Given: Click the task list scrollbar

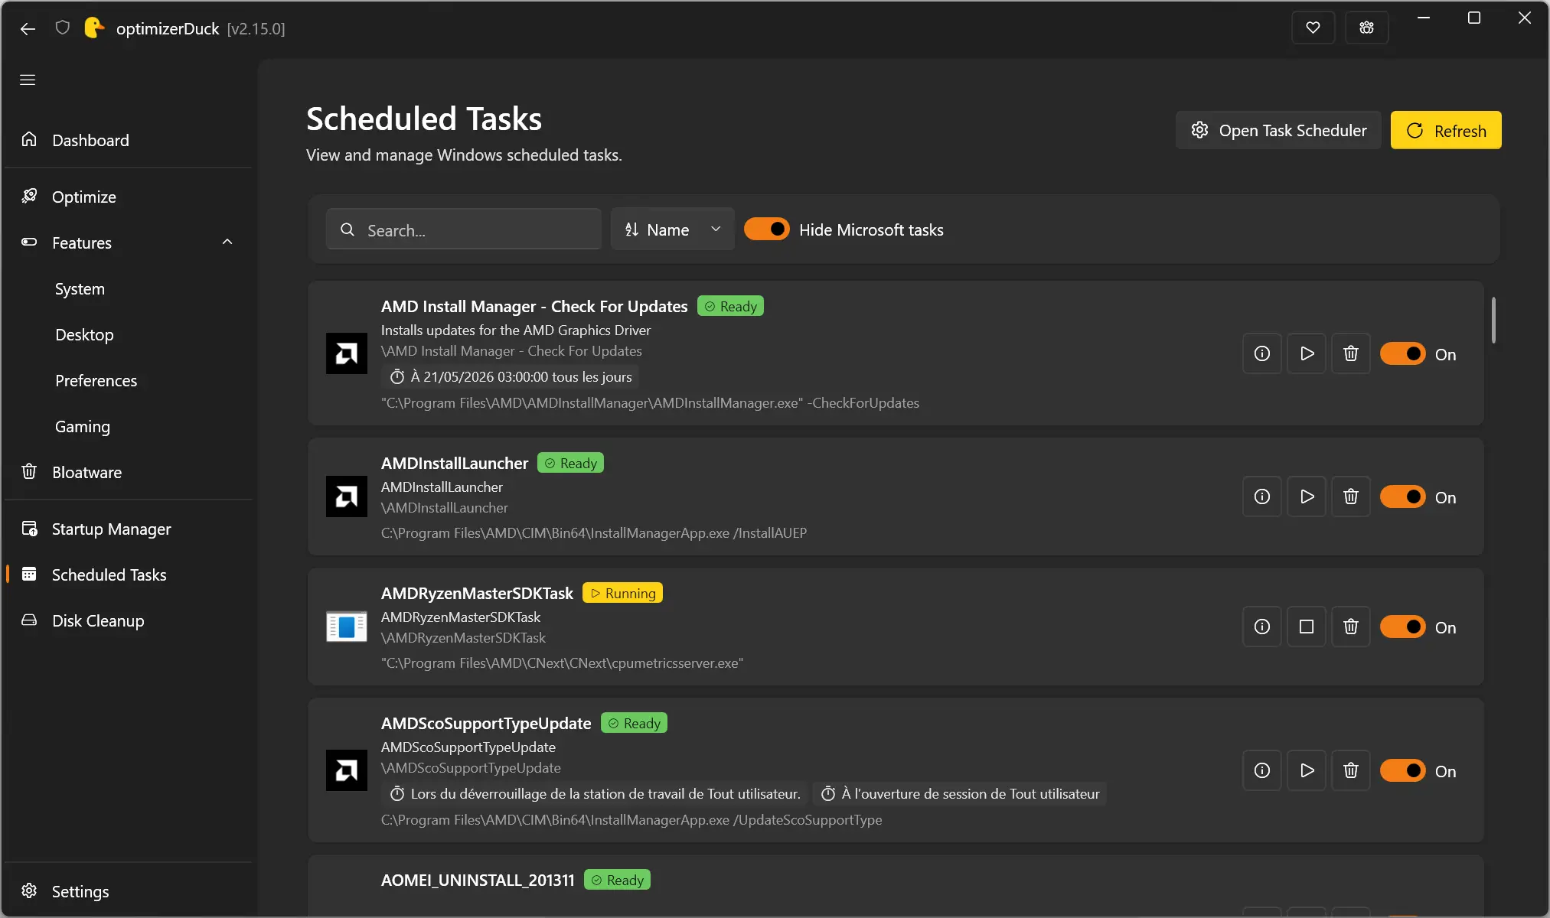Looking at the screenshot, I should [1493, 320].
